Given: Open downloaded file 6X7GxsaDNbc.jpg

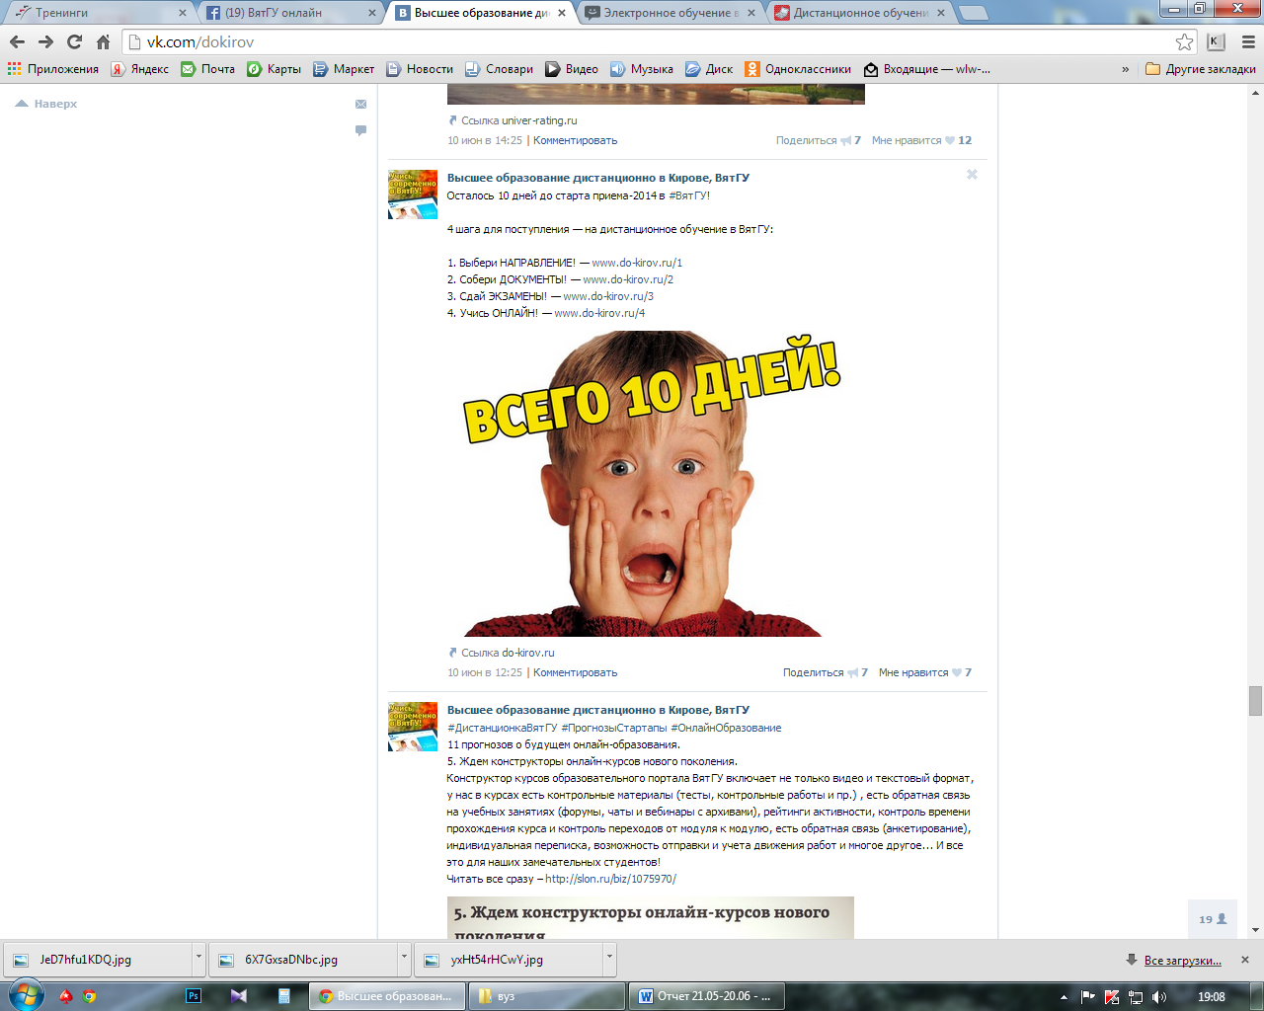Looking at the screenshot, I should (x=304, y=959).
